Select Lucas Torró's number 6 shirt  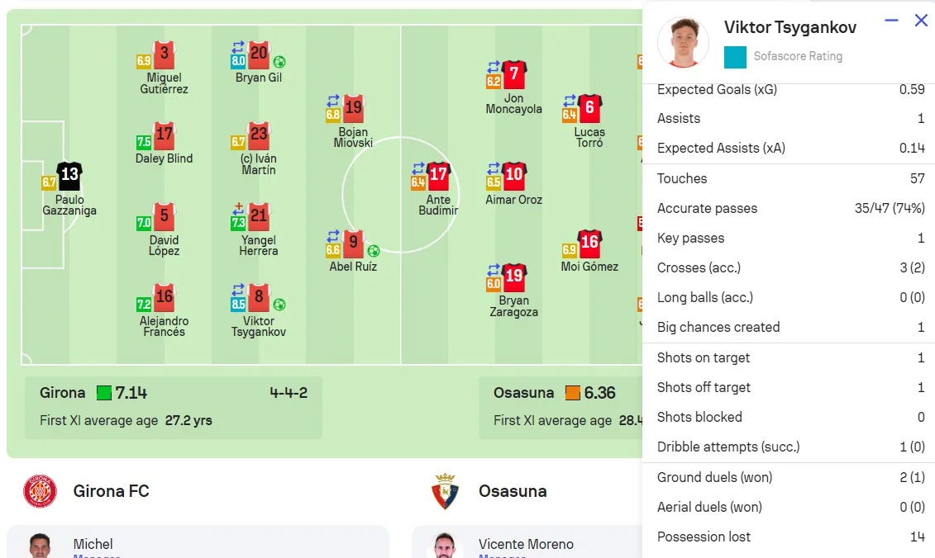[589, 108]
